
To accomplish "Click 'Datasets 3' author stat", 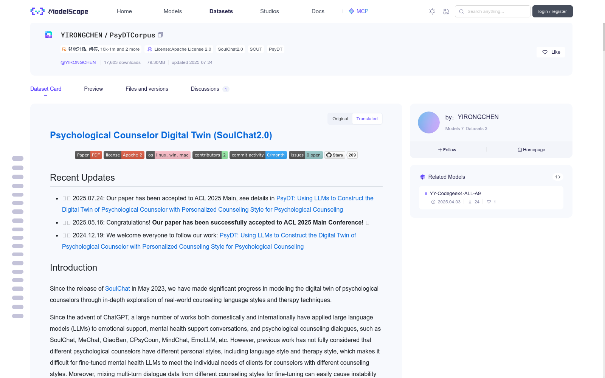I will 476,129.
